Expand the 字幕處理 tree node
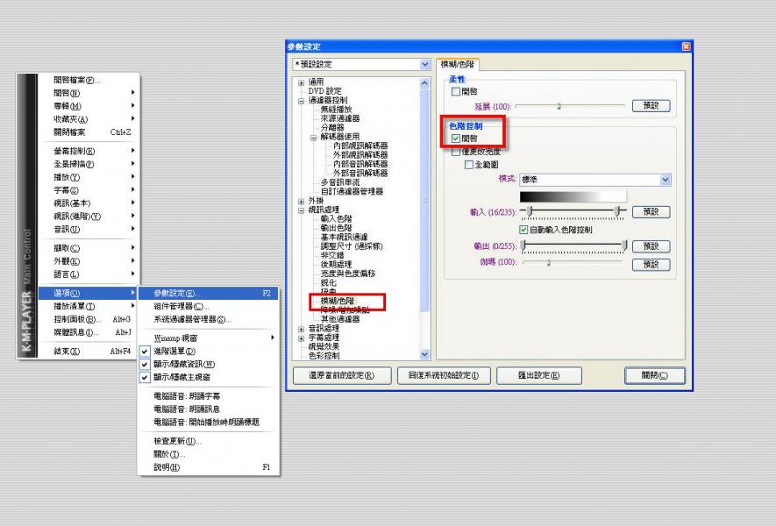This screenshot has width=776, height=526. pos(301,338)
